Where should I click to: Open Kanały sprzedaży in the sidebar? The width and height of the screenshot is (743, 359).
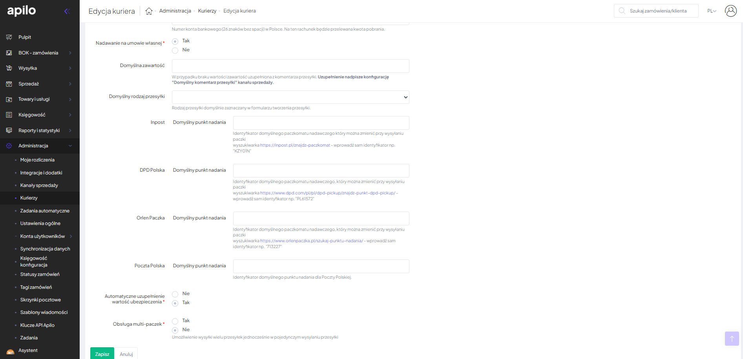point(39,185)
